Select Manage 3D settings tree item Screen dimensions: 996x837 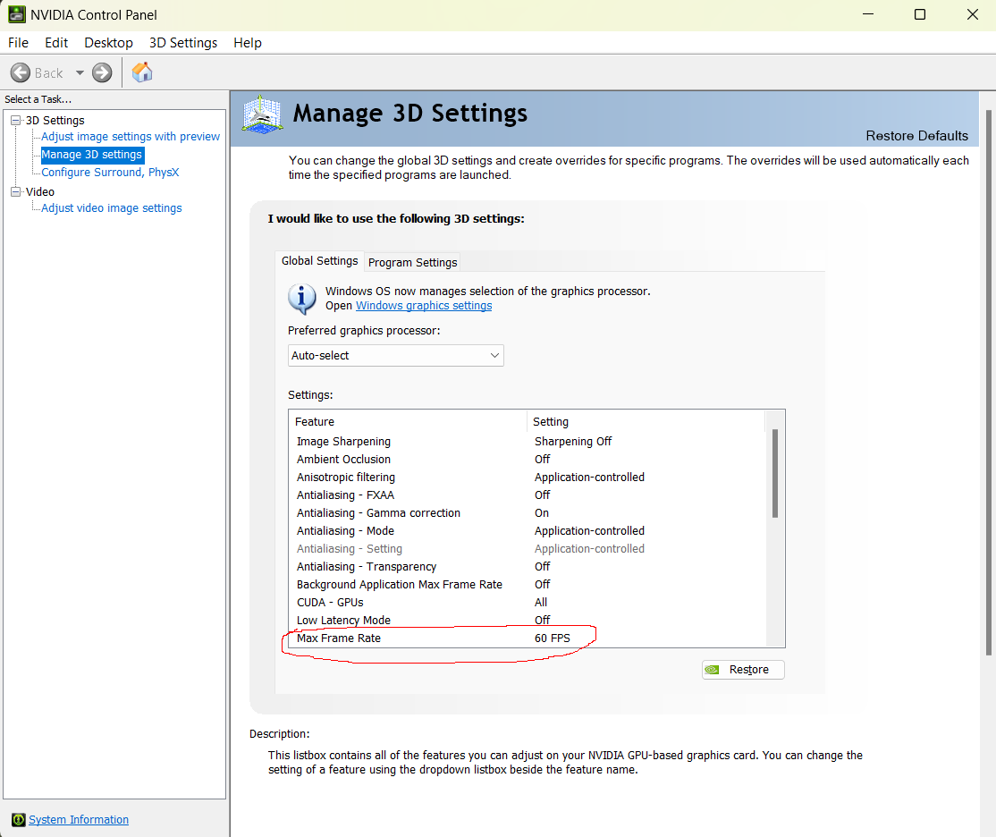92,155
